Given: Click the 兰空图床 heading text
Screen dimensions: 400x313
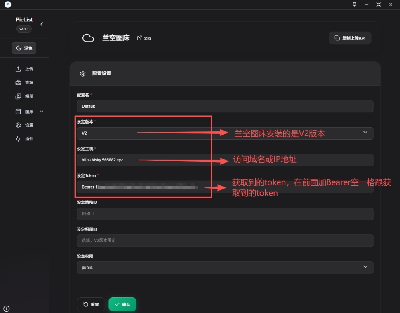Looking at the screenshot, I should tap(116, 38).
